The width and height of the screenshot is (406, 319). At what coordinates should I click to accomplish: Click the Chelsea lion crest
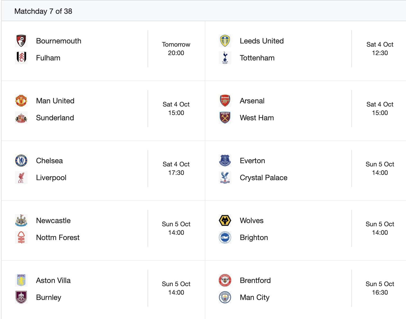pyautogui.click(x=21, y=161)
